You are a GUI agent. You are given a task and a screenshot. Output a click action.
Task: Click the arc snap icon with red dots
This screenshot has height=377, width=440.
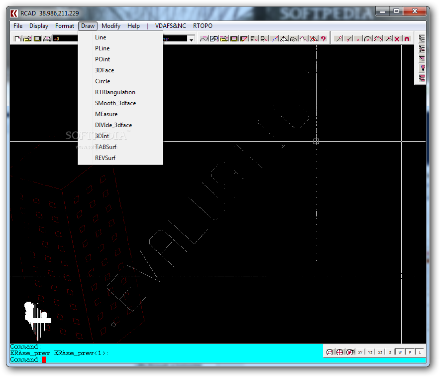378,39
